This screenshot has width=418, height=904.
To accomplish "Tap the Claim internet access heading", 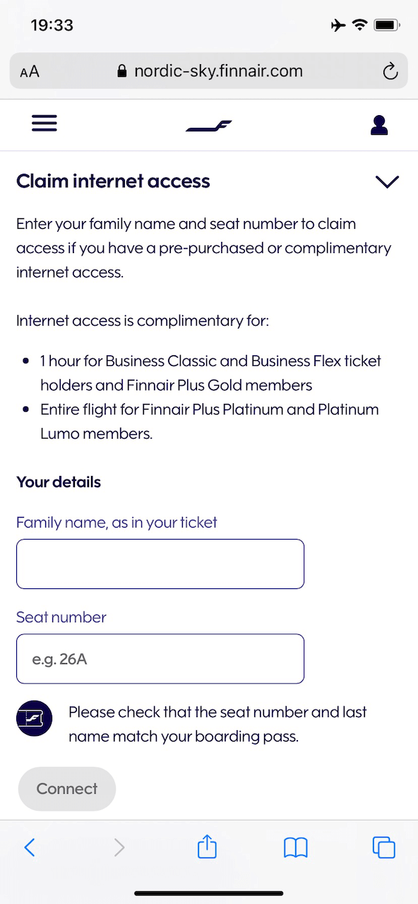I will (113, 181).
